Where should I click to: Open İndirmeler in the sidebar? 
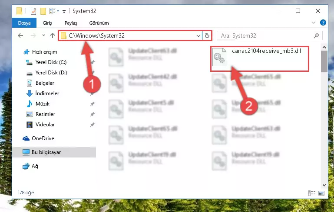pyautogui.click(x=47, y=93)
